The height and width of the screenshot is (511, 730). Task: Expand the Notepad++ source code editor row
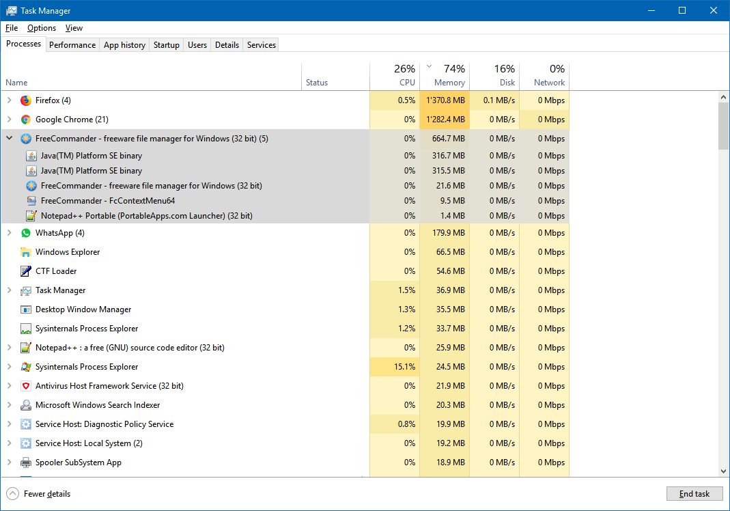10,348
